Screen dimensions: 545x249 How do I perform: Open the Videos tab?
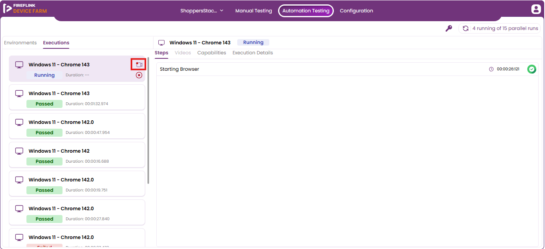point(183,53)
